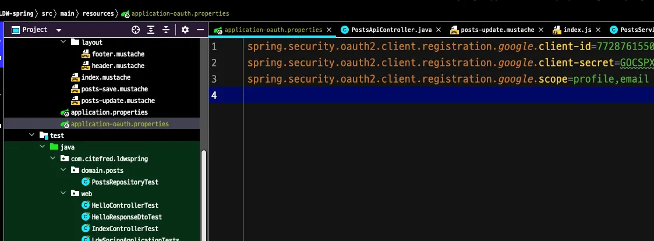Viewport: 654px width, 241px height.
Task: Open IndexControllerTest class
Action: [125, 229]
